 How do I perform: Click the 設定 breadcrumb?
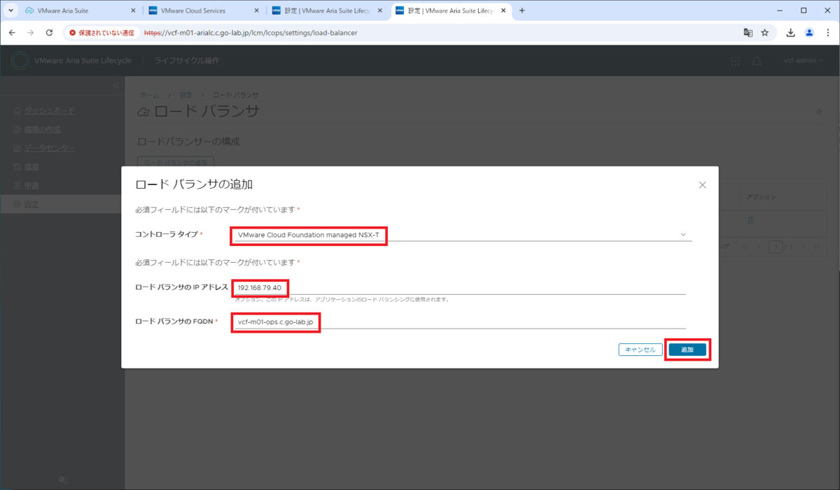185,94
